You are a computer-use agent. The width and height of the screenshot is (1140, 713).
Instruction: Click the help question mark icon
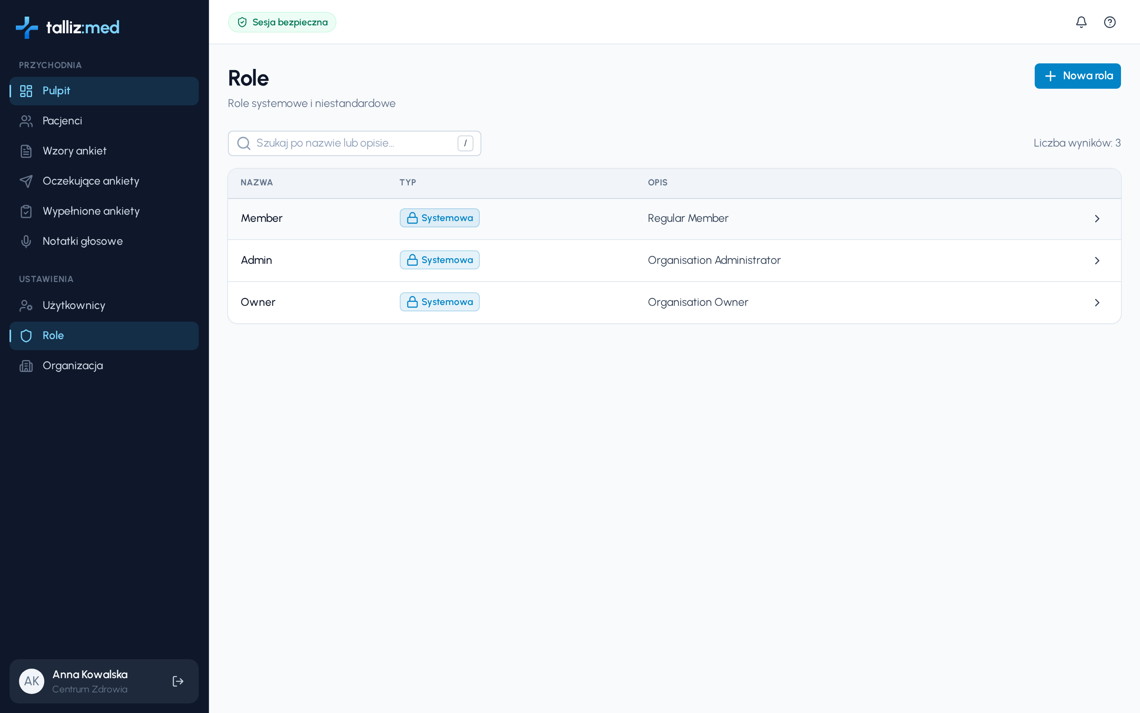[x=1110, y=22]
